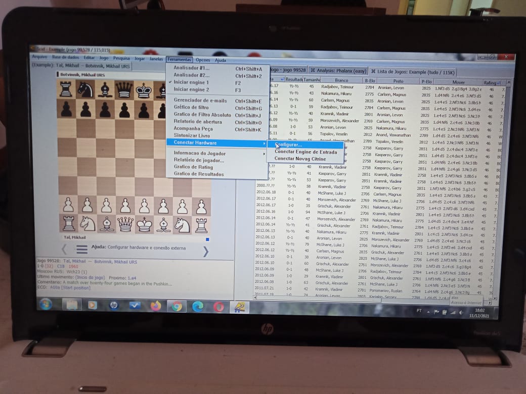This screenshot has height=394, width=526.
Task: Click the black knight on b8
Action: click(85, 89)
